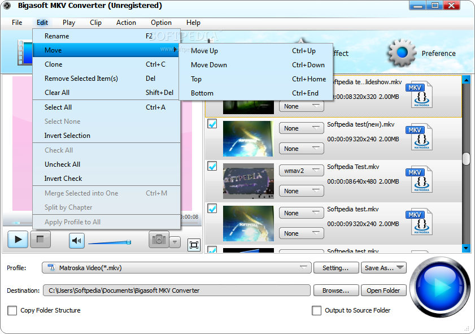The image size is (475, 334).
Task: Open upper None dropdown for Softpedia test.mkv
Action: click(x=302, y=213)
